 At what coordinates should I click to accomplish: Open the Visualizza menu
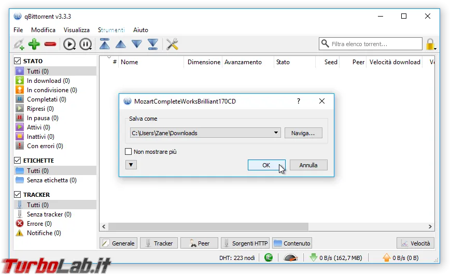click(77, 30)
